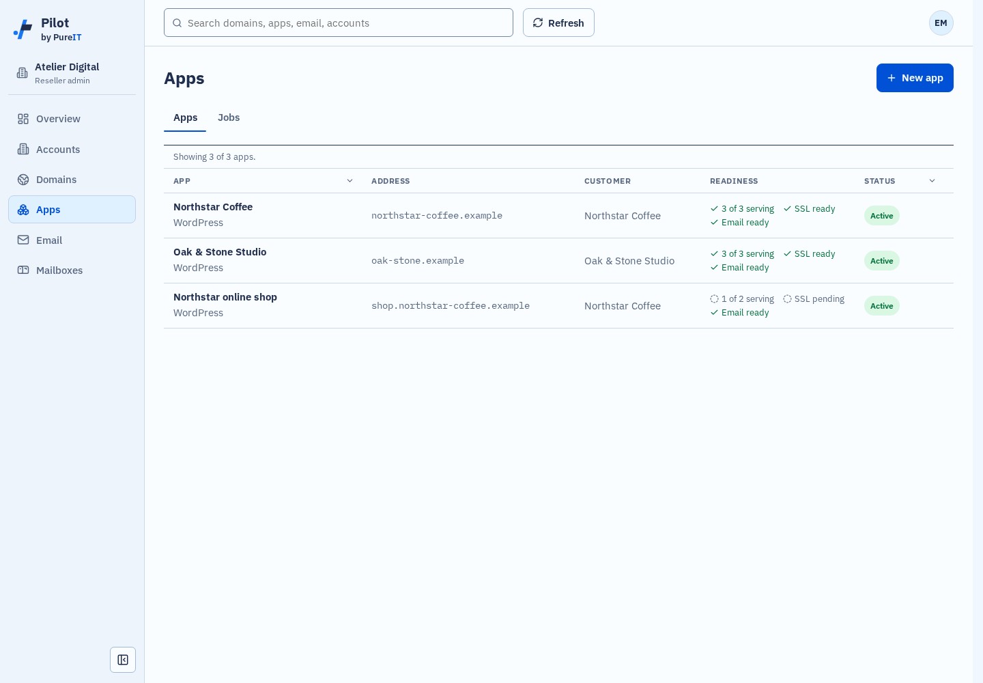Click the EM user avatar
Screen dimensions: 983x683
(941, 23)
